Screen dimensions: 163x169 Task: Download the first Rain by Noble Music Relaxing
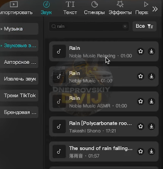click(151, 51)
